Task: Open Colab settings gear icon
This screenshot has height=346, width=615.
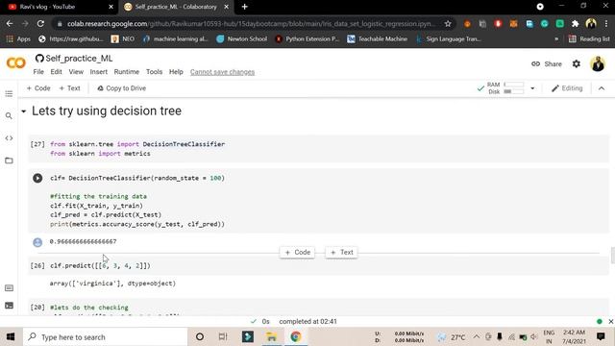Action: click(x=577, y=64)
